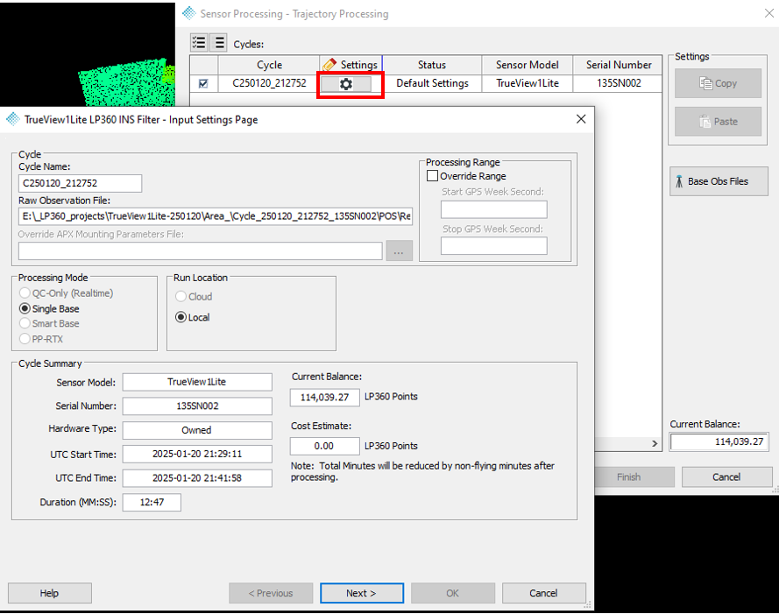Click the Sensor Model column header

click(528, 65)
